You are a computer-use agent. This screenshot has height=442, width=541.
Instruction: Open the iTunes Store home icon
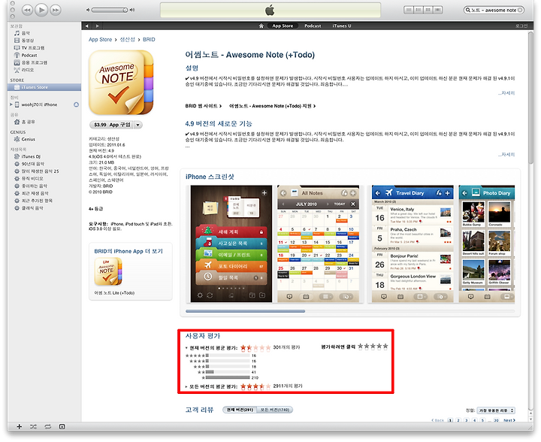[x=261, y=26]
